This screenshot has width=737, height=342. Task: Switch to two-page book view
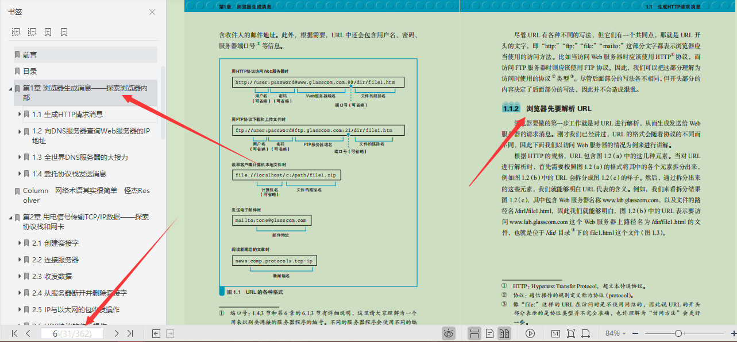coord(505,333)
